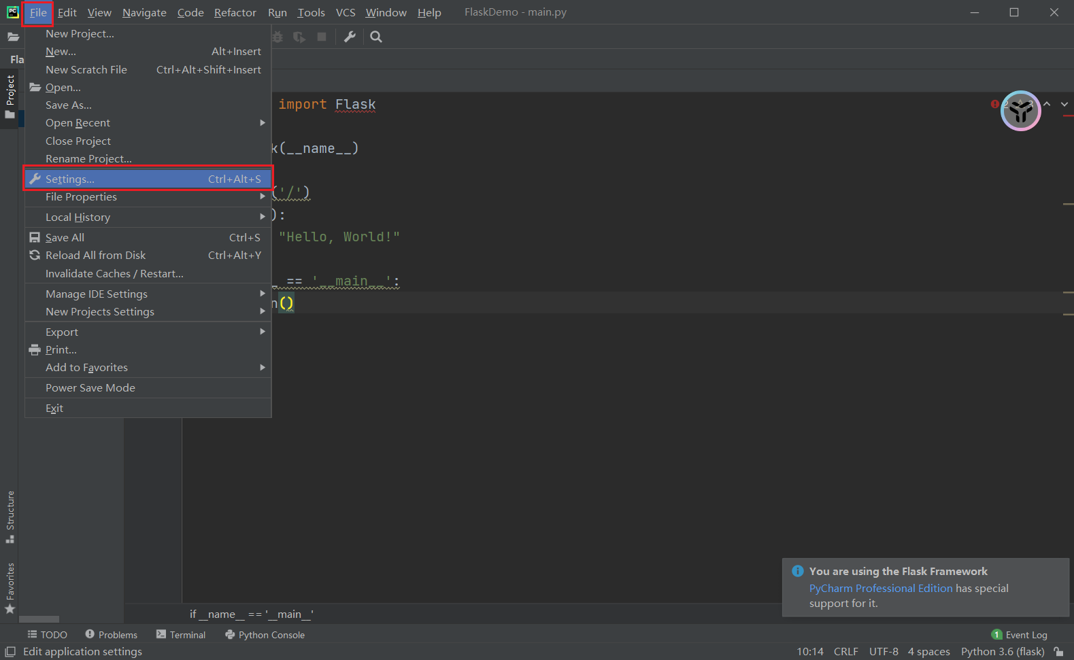Choose Reload All from Disk
1074x660 pixels.
pos(148,255)
